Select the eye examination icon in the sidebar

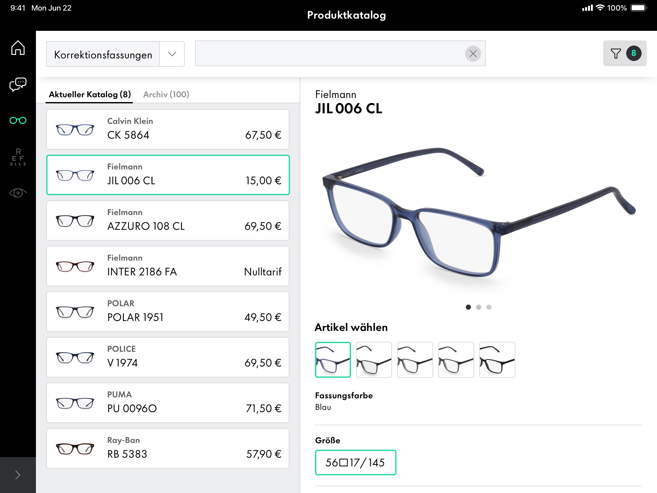(18, 192)
